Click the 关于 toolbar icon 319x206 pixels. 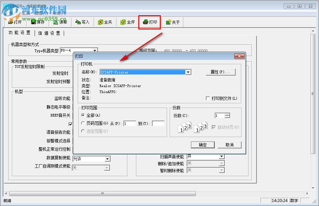[x=172, y=22]
